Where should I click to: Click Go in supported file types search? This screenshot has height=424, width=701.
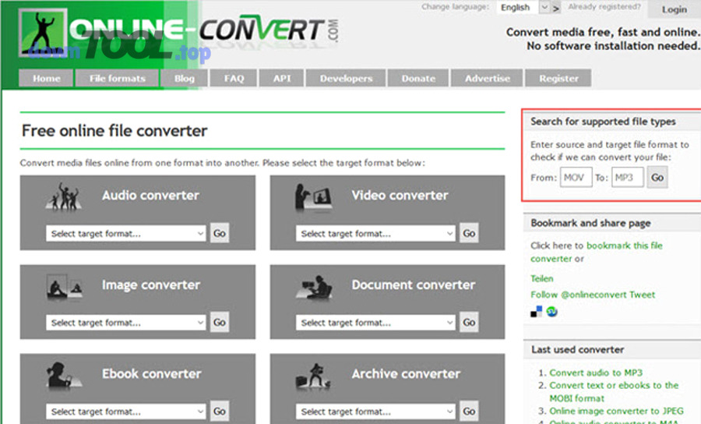click(657, 177)
